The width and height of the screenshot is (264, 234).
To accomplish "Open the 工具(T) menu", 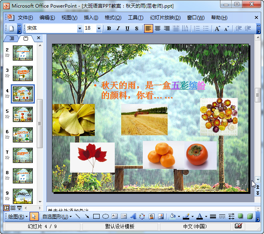I will (x=136, y=17).
